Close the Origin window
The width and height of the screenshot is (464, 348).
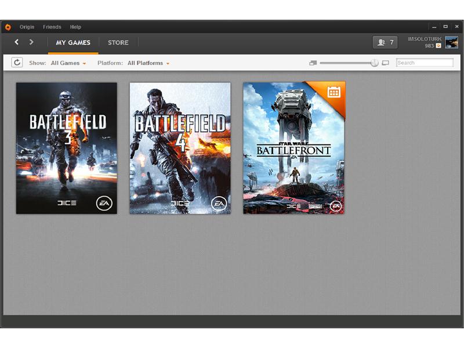pyautogui.click(x=456, y=27)
